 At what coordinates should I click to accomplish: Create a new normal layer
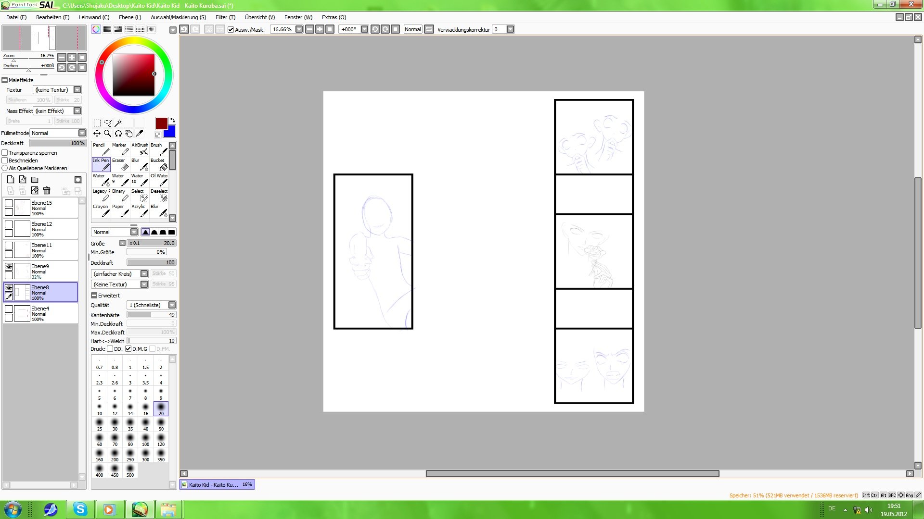click(x=11, y=180)
